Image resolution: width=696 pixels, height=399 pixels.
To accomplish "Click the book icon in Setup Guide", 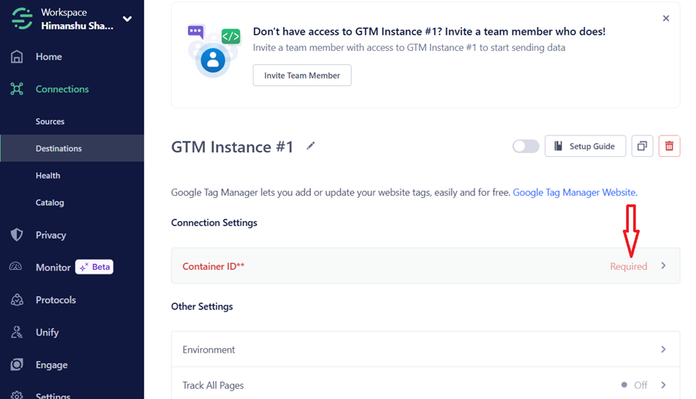I will pos(558,146).
